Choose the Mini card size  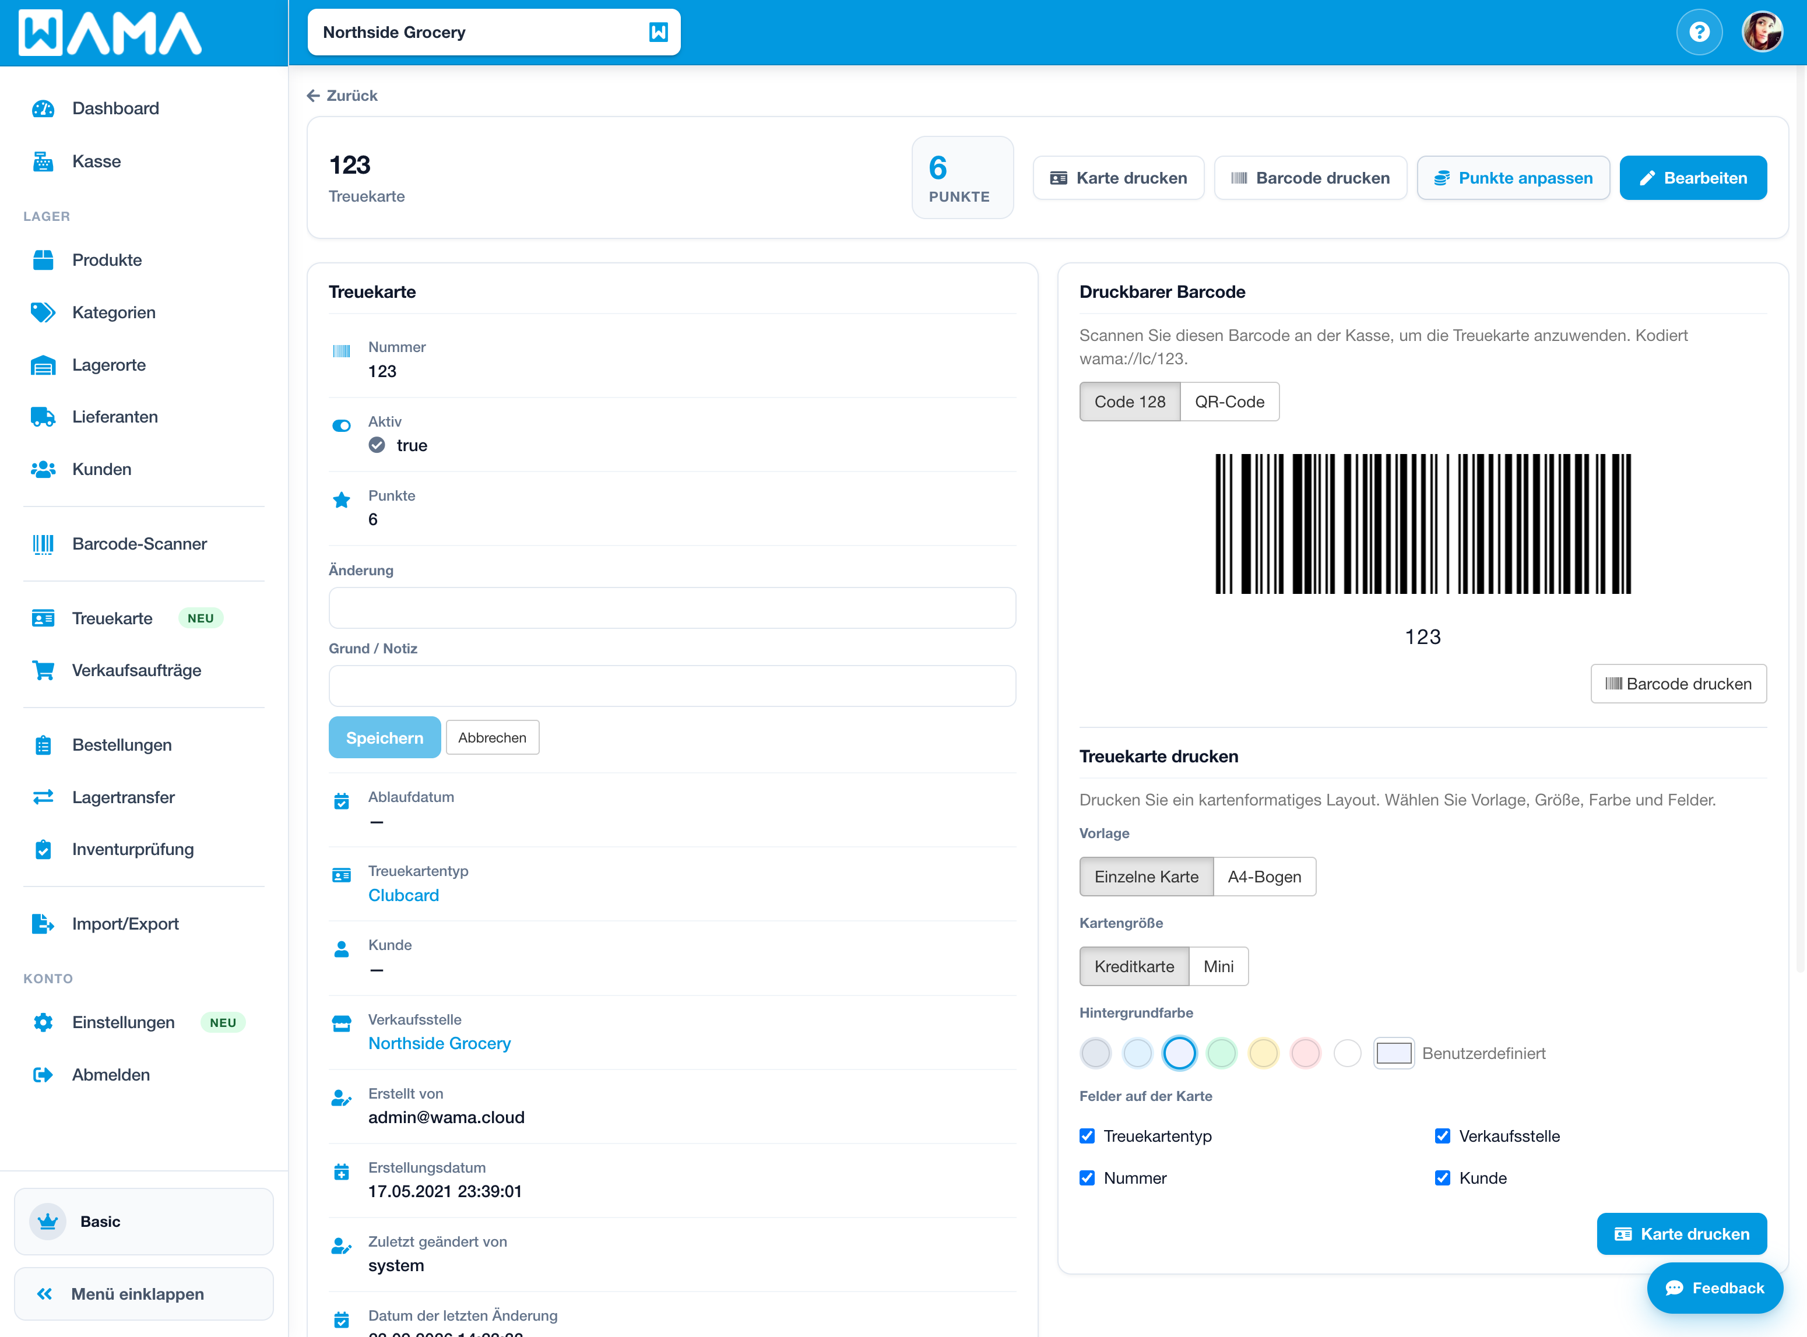(1218, 966)
